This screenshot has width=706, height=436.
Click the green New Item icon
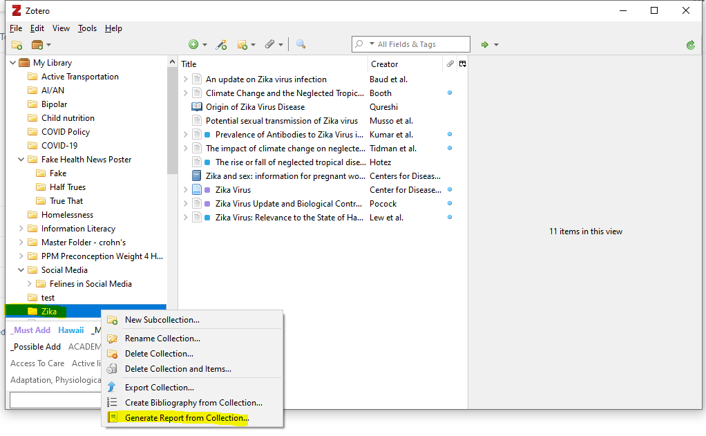pyautogui.click(x=193, y=44)
